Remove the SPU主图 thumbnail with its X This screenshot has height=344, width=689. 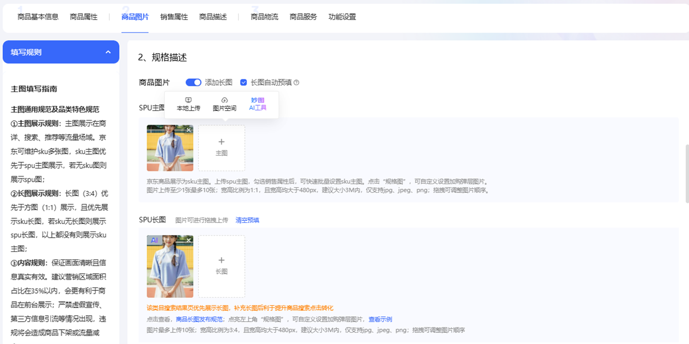pyautogui.click(x=188, y=130)
